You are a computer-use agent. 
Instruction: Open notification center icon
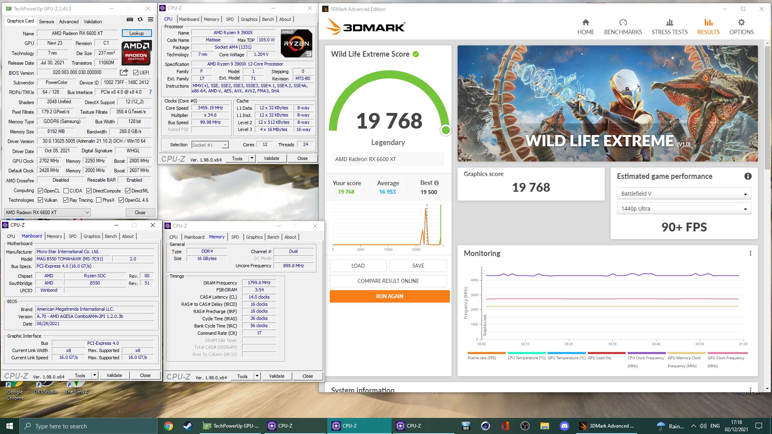click(x=759, y=426)
